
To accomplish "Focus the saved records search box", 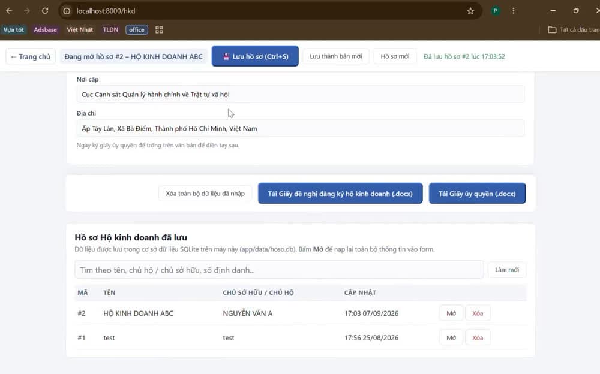I will point(280,270).
